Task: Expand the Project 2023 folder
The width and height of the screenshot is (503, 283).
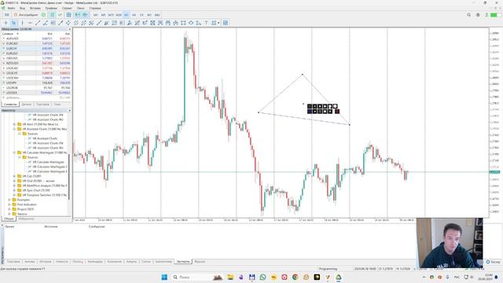Action: tap(9, 209)
